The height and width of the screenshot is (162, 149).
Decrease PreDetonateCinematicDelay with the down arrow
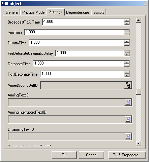(127, 55)
